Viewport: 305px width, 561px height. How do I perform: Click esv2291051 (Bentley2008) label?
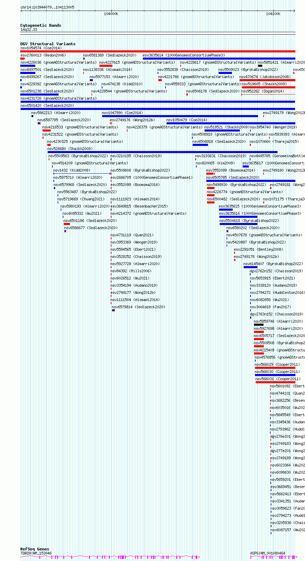click(x=258, y=249)
